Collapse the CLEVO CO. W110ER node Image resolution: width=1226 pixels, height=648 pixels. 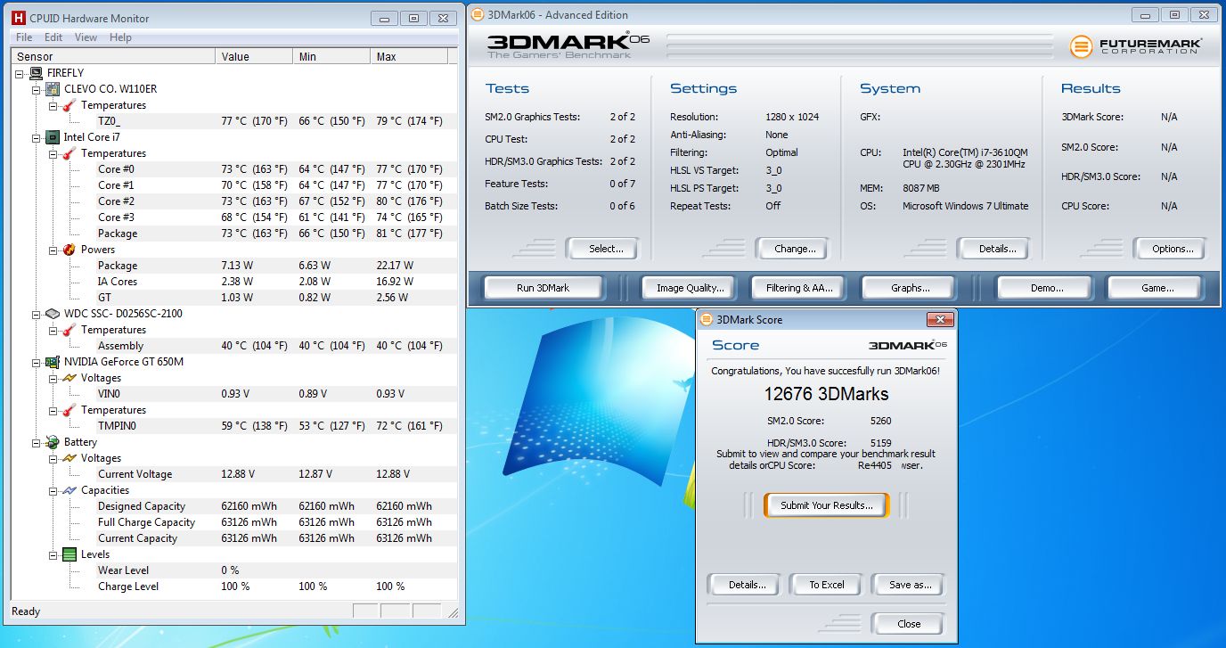click(37, 89)
